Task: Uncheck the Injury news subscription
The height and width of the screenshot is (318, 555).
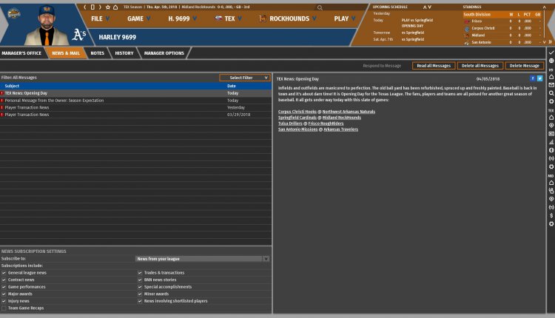Action: click(x=4, y=301)
